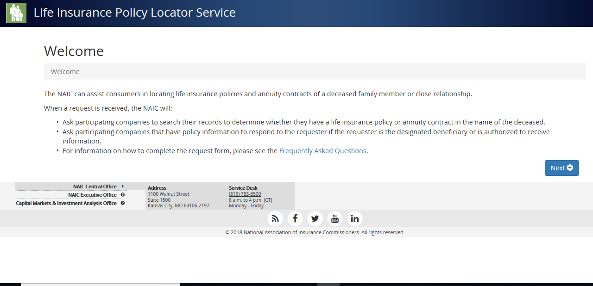Call the (816) 783-8500 service desk link
Image resolution: width=593 pixels, height=286 pixels.
tap(244, 193)
